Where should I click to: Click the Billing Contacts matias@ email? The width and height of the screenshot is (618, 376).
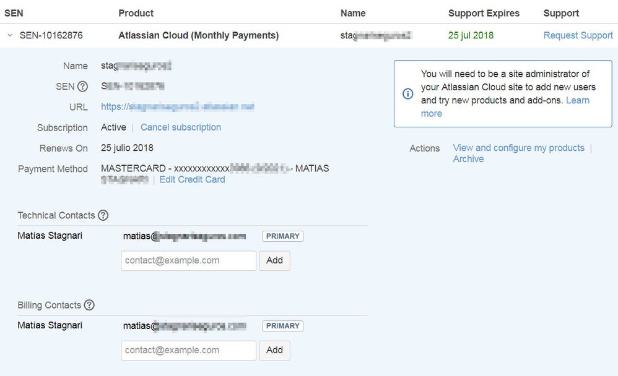click(185, 326)
